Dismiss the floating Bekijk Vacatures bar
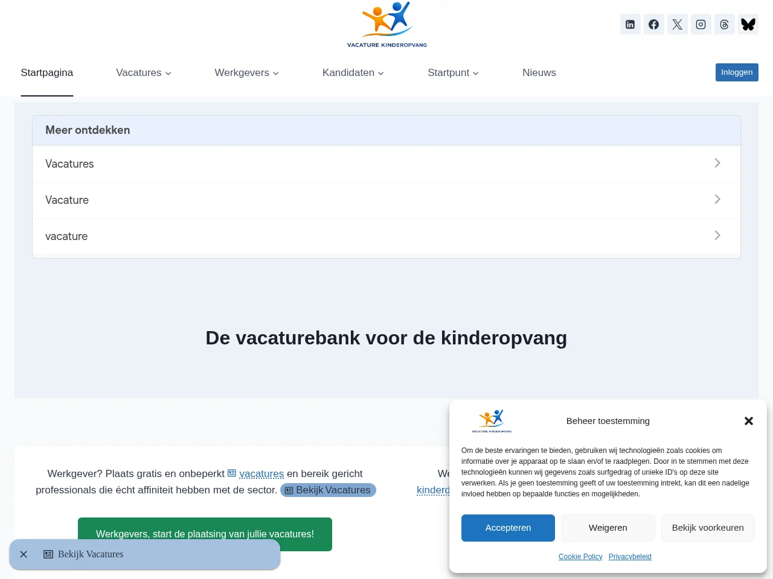This screenshot has height=579, width=773. [x=24, y=554]
